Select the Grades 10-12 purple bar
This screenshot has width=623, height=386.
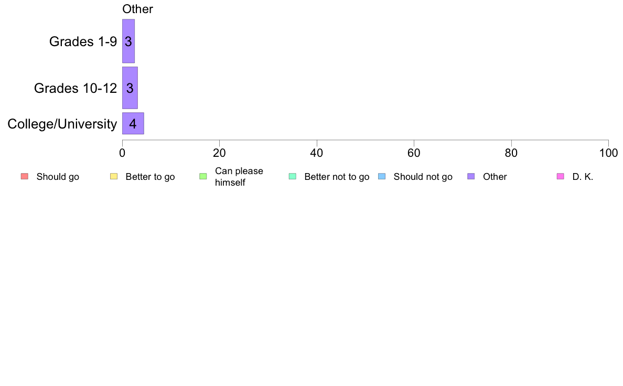pos(130,88)
